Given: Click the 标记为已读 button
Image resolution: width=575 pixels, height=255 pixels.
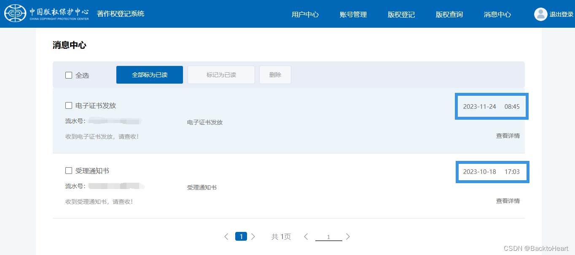Looking at the screenshot, I should [x=221, y=75].
